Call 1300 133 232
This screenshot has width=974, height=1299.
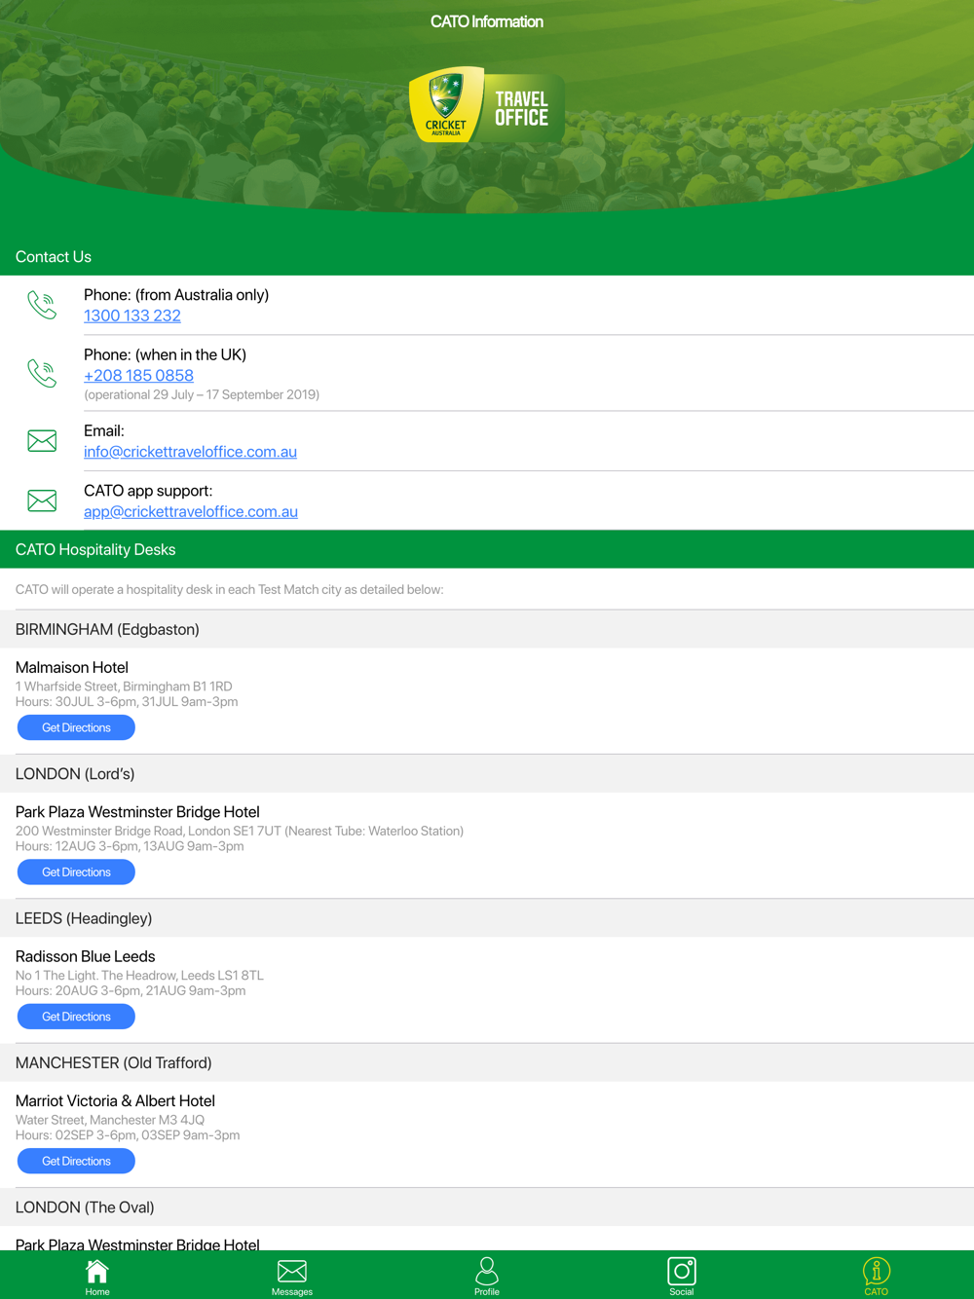(x=132, y=315)
